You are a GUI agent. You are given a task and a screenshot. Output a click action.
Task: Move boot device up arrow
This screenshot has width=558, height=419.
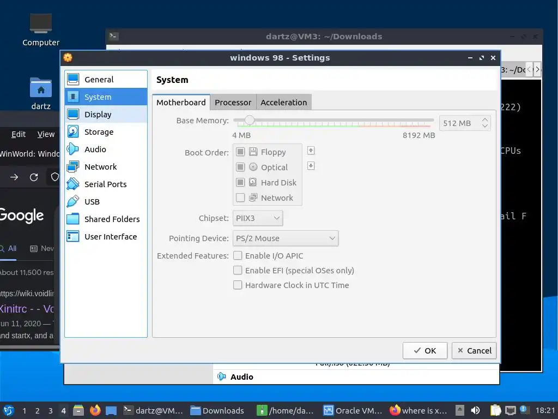point(311,151)
